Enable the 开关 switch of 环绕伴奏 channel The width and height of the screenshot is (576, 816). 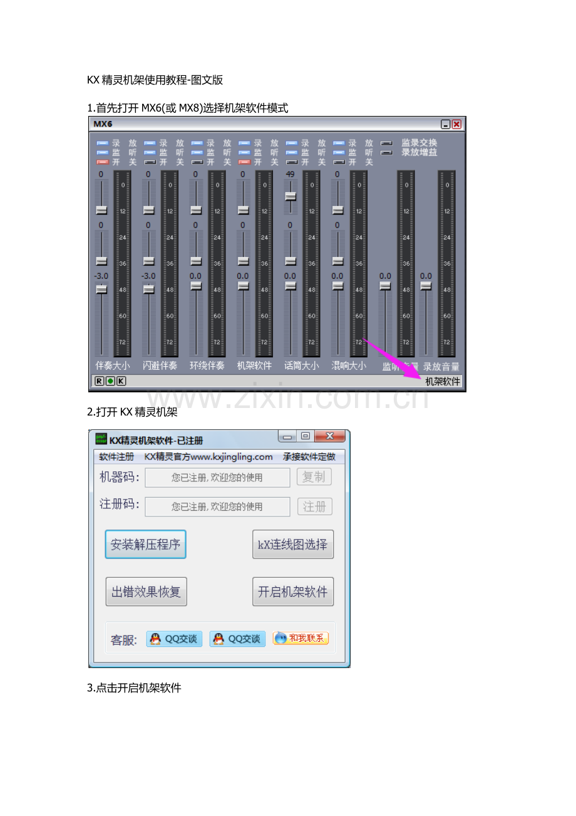coord(197,162)
